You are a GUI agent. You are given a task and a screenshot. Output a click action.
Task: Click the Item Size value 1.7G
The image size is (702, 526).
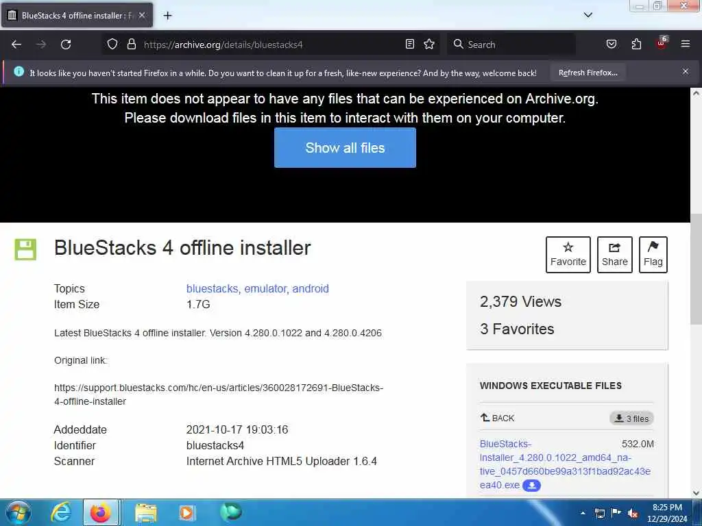[198, 304]
